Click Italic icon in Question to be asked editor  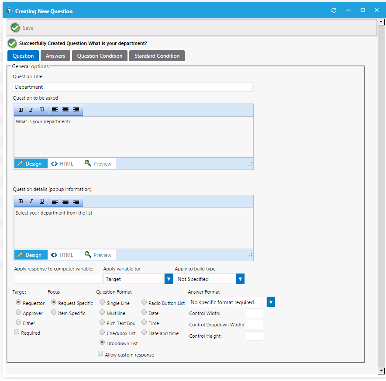click(x=31, y=110)
